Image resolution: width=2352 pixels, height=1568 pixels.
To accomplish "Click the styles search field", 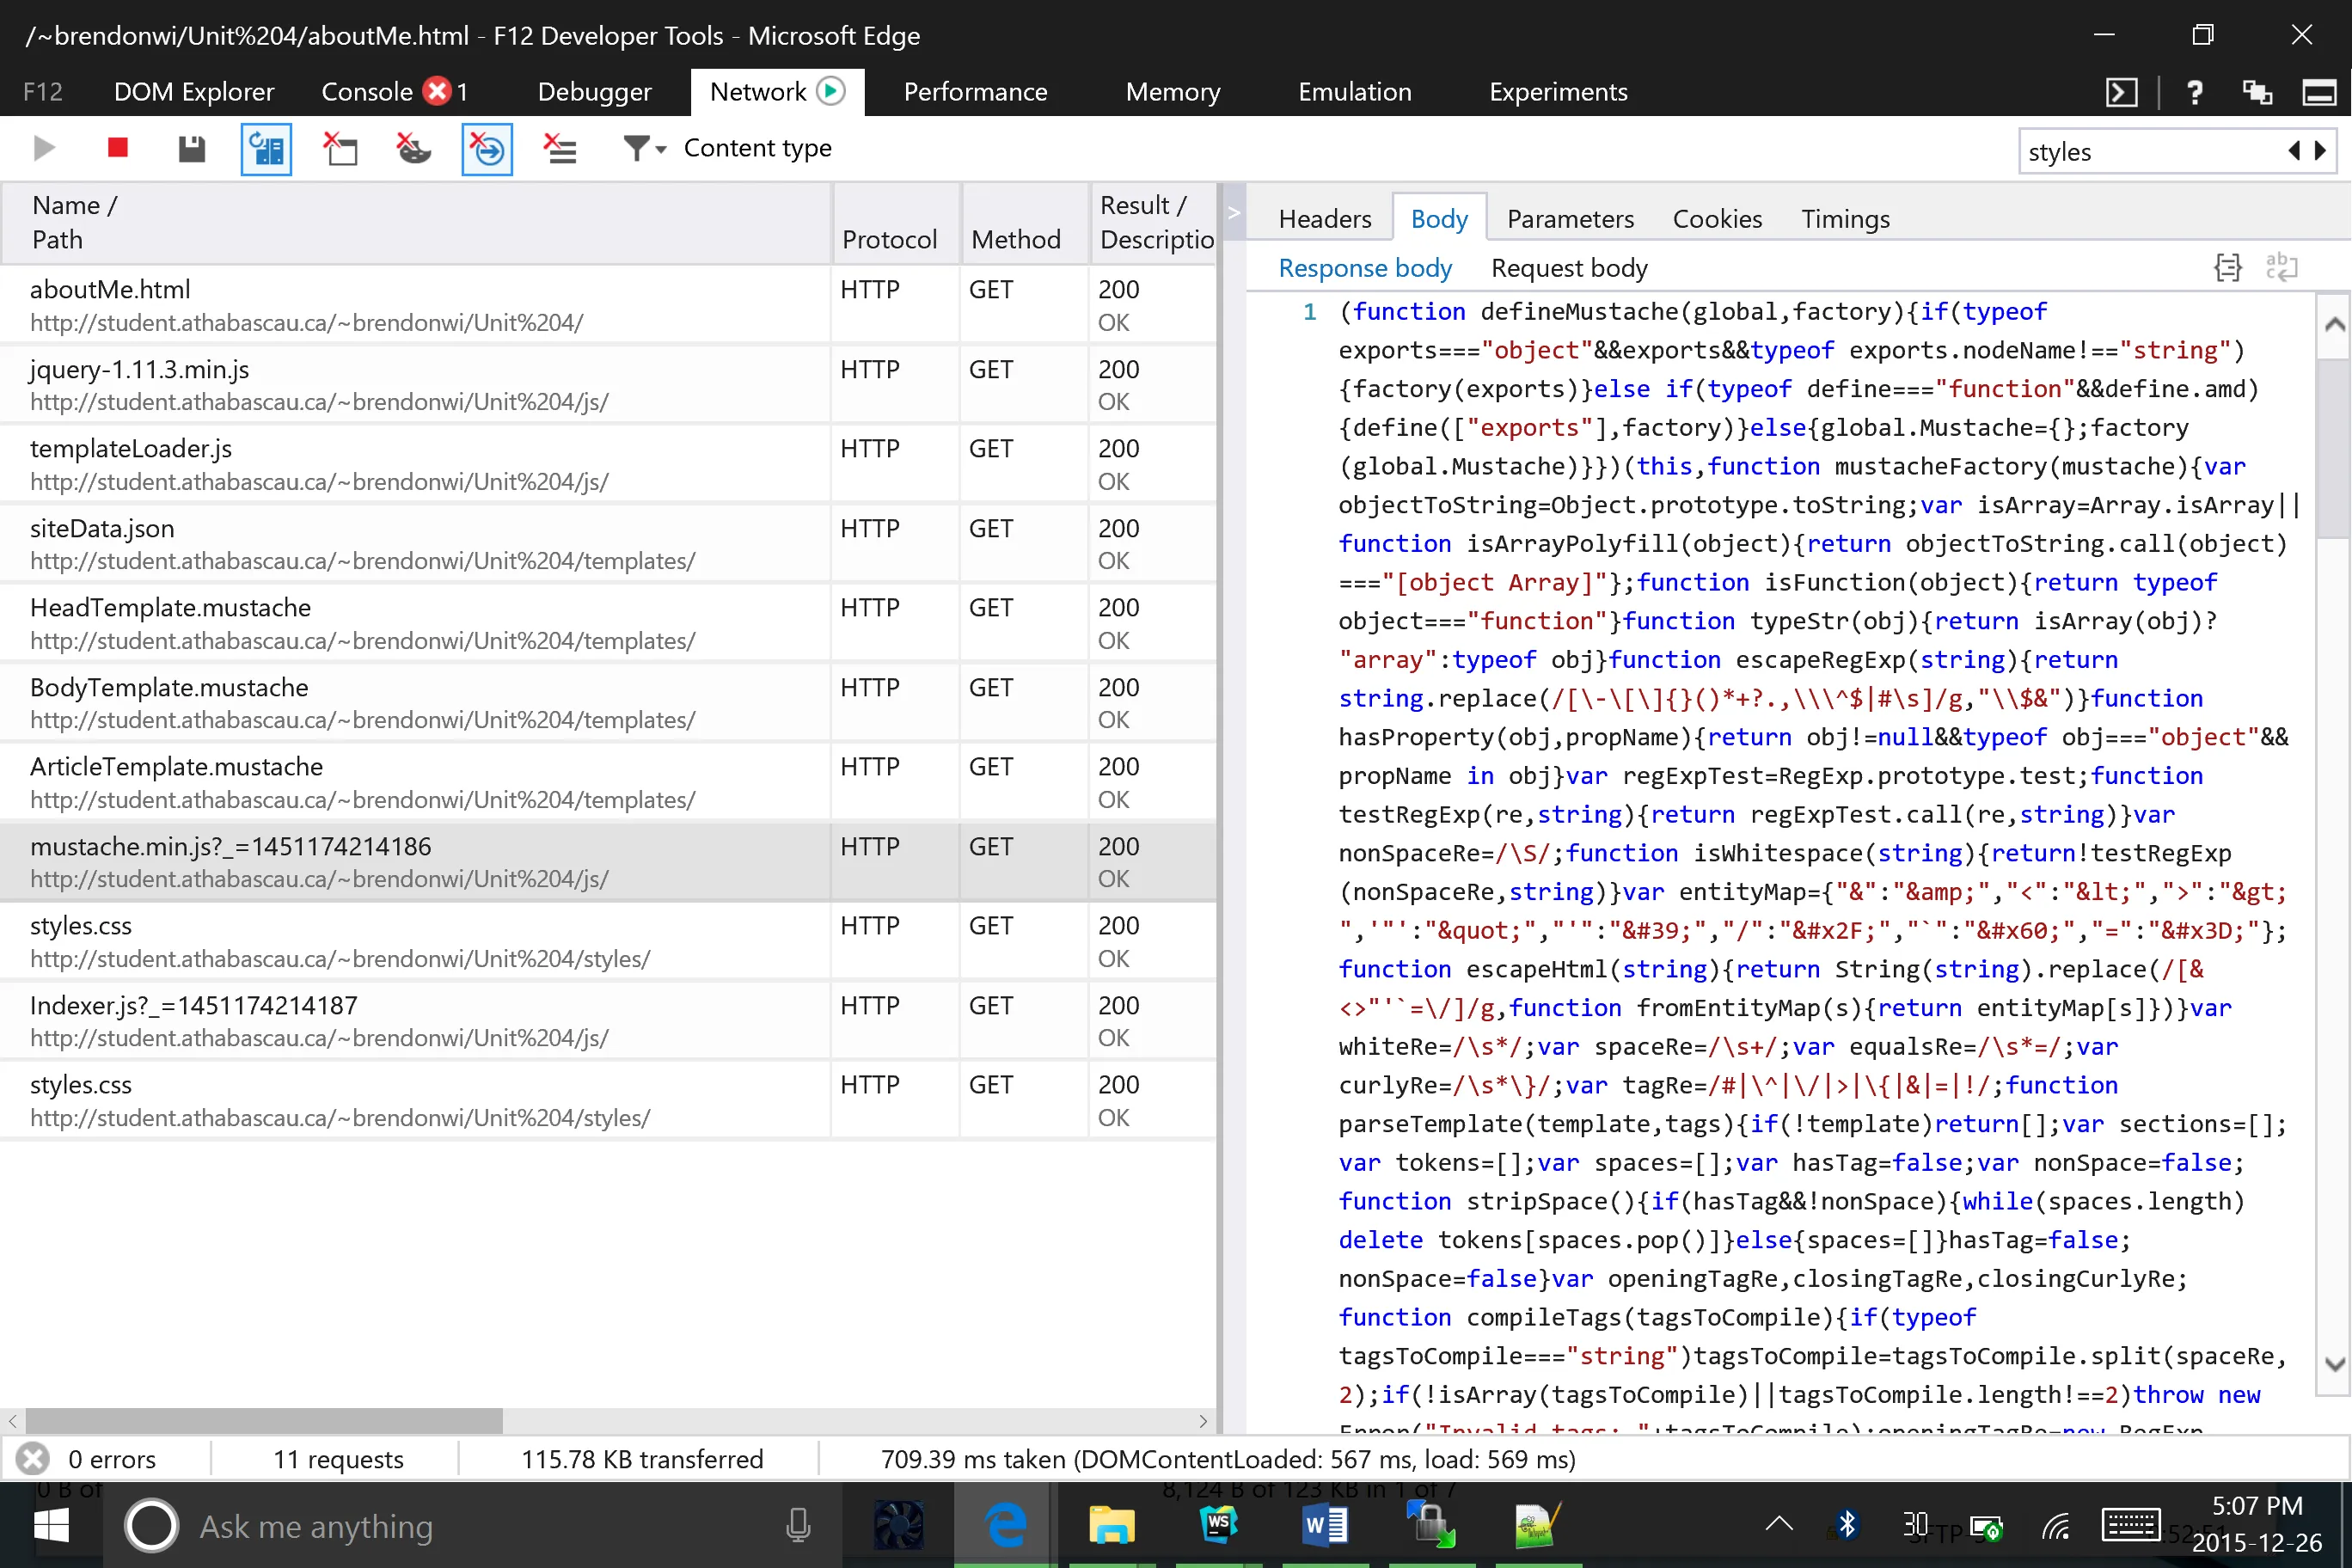I will pyautogui.click(x=2148, y=152).
